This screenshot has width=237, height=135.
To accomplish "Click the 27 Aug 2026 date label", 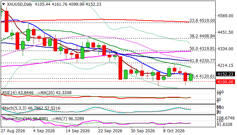I will (13, 131).
